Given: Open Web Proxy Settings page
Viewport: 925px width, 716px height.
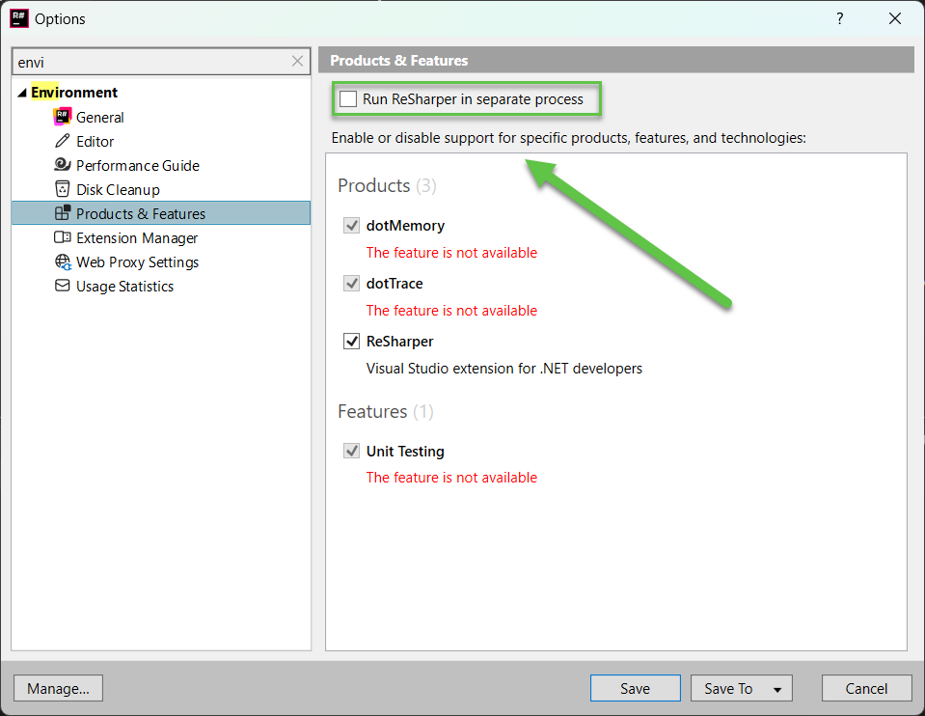Looking at the screenshot, I should [138, 262].
